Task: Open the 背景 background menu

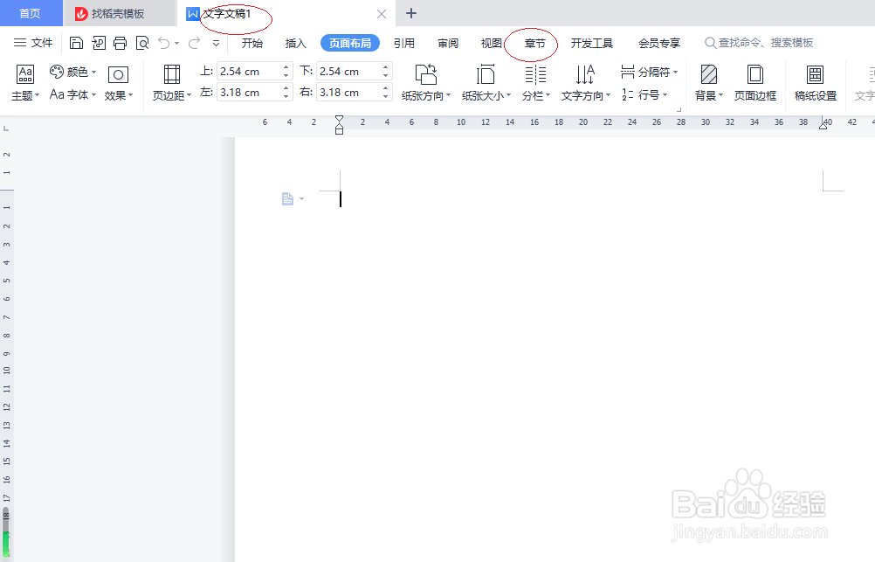Action: click(x=709, y=82)
